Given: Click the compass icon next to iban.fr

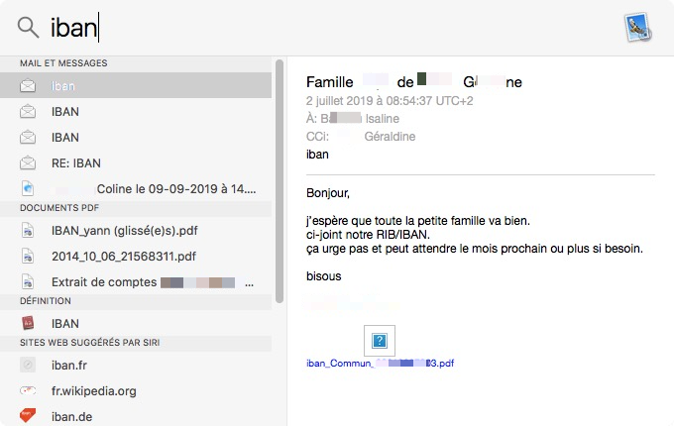Looking at the screenshot, I should [28, 365].
